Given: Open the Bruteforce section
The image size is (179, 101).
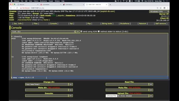Looking at the screenshot, I should coord(125,24).
